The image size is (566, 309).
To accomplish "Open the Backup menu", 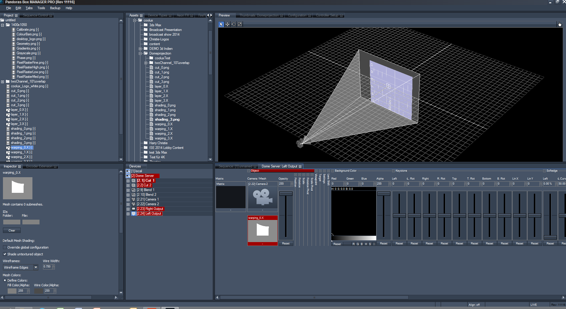I will point(55,8).
